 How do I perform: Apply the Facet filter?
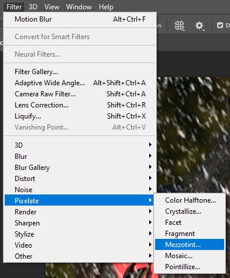[190, 223]
